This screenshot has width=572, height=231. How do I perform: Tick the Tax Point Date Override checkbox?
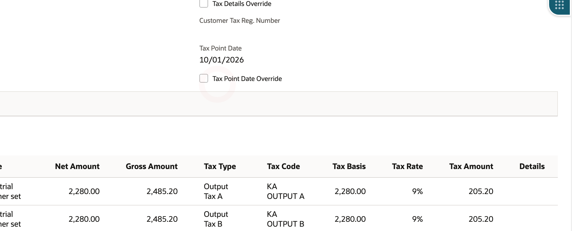[x=204, y=78]
